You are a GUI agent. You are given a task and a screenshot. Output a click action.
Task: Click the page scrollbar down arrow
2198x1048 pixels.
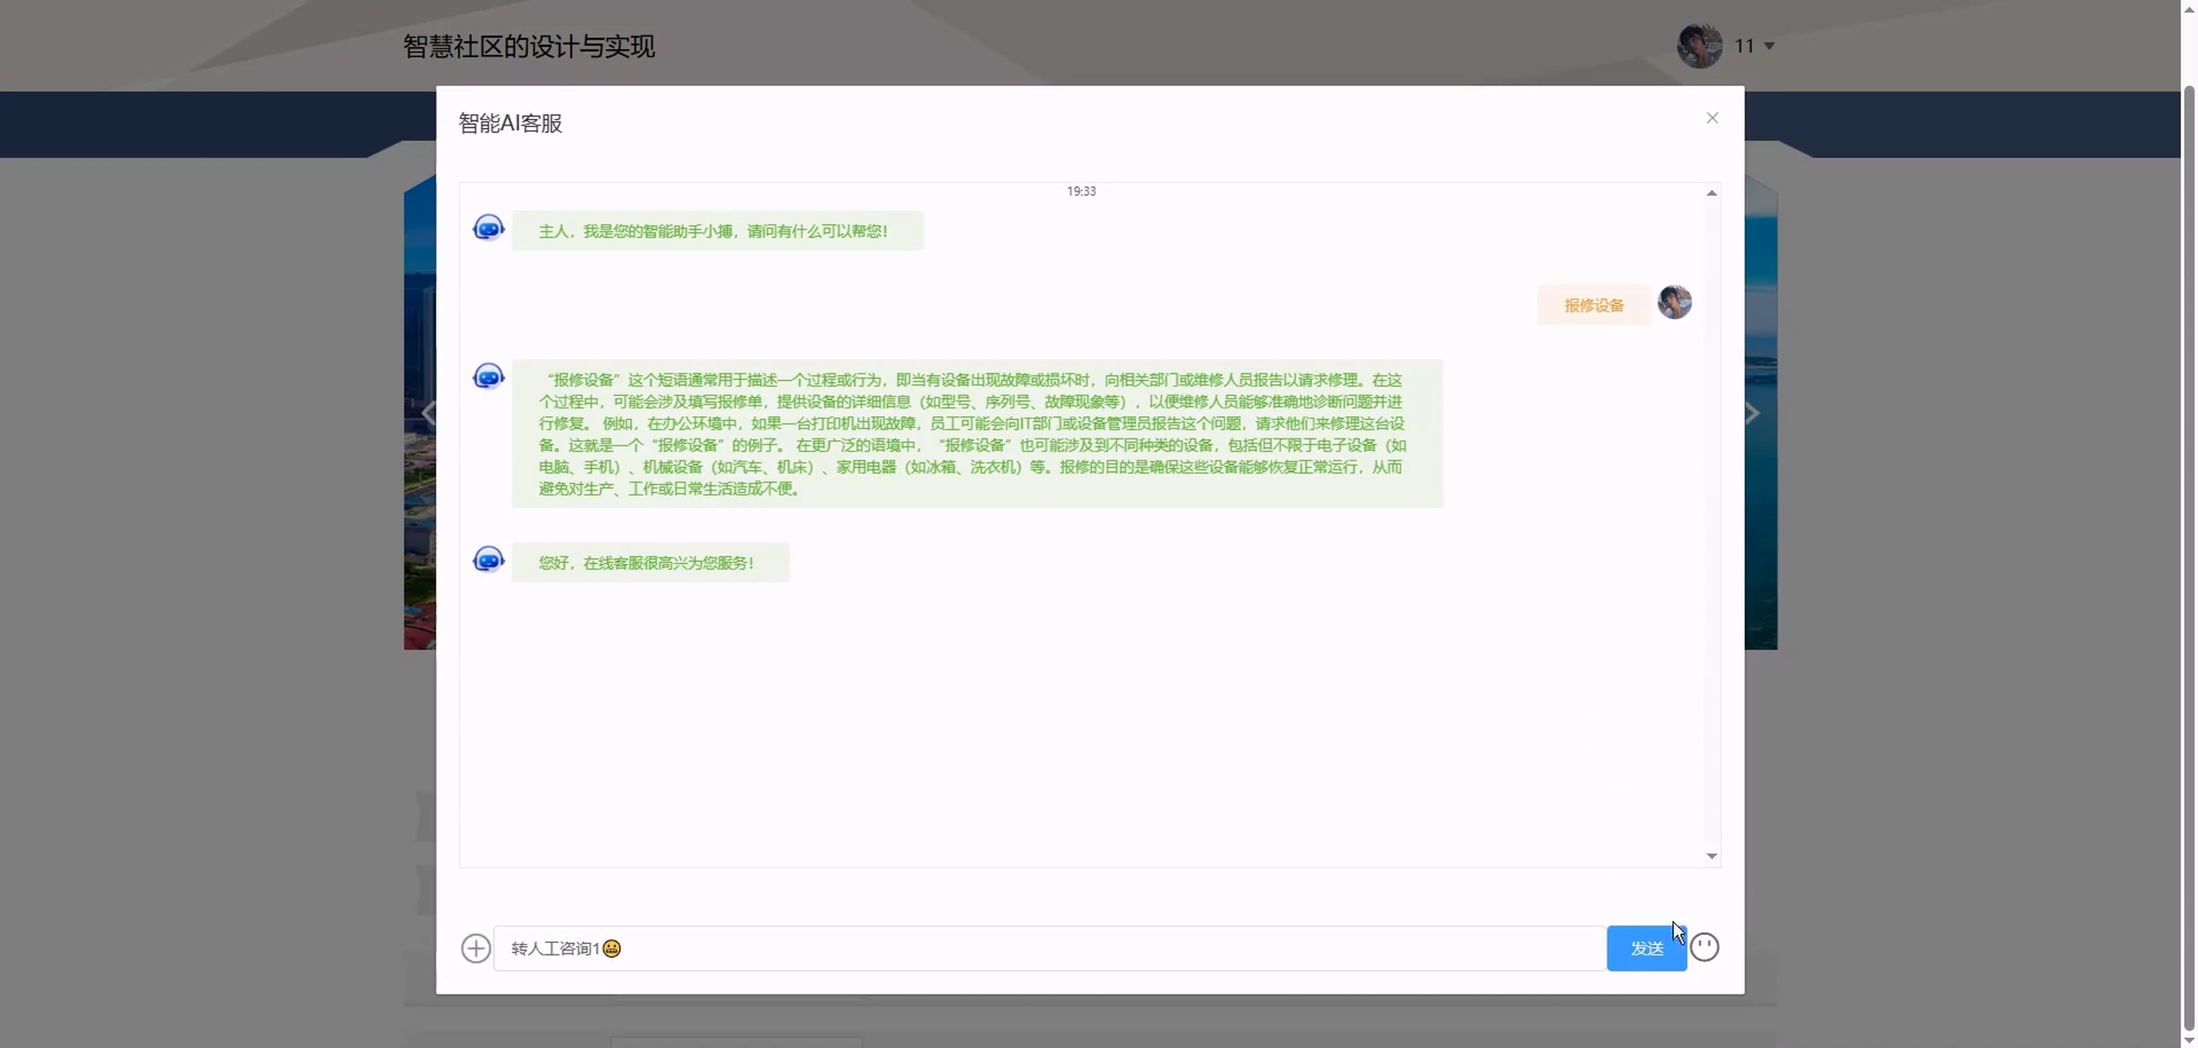coord(2189,1040)
